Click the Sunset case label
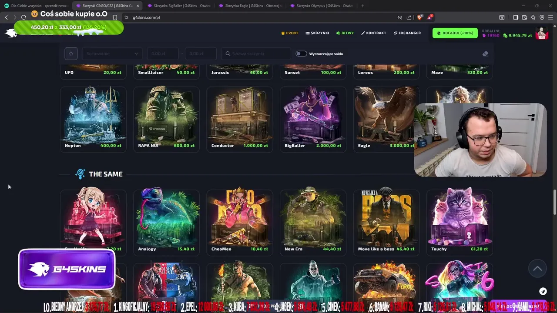 pyautogui.click(x=292, y=73)
